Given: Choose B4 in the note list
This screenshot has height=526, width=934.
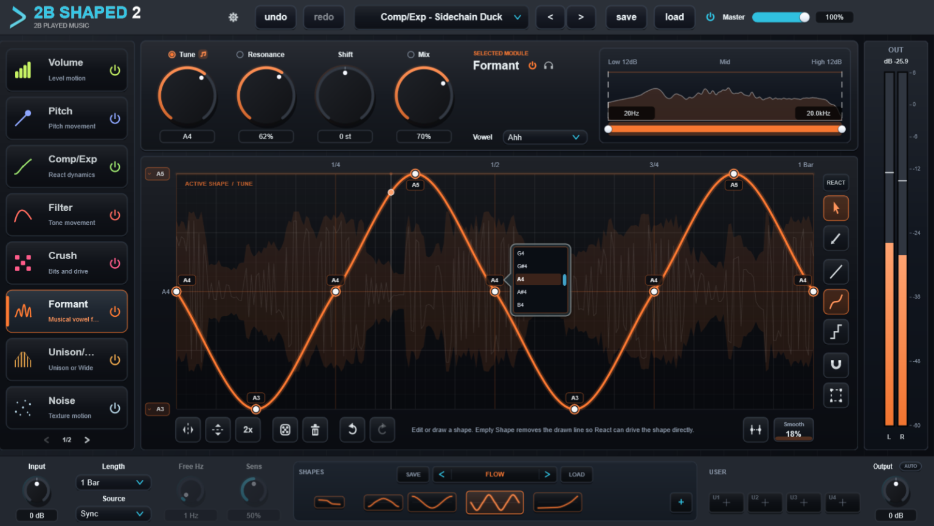Looking at the screenshot, I should point(537,305).
